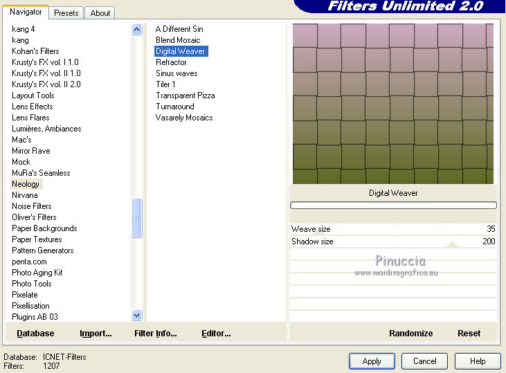Open the Help button
This screenshot has height=373, width=506.
point(478,361)
